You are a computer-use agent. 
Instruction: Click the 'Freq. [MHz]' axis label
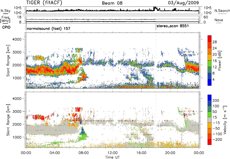click(x=5, y=19)
